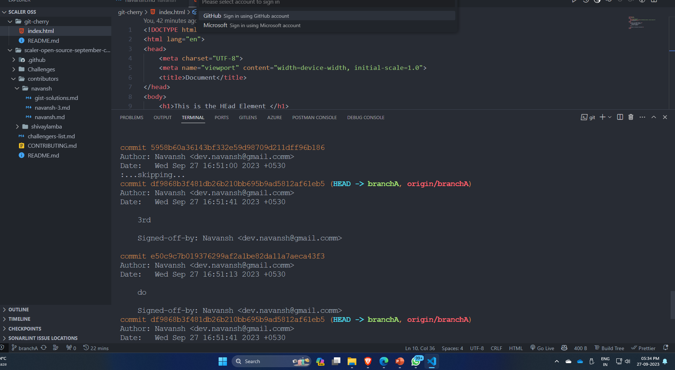Open a new terminal with the plus icon

602,117
